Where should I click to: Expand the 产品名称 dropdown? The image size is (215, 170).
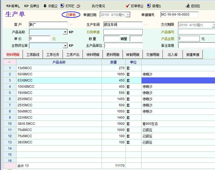click(x=65, y=32)
